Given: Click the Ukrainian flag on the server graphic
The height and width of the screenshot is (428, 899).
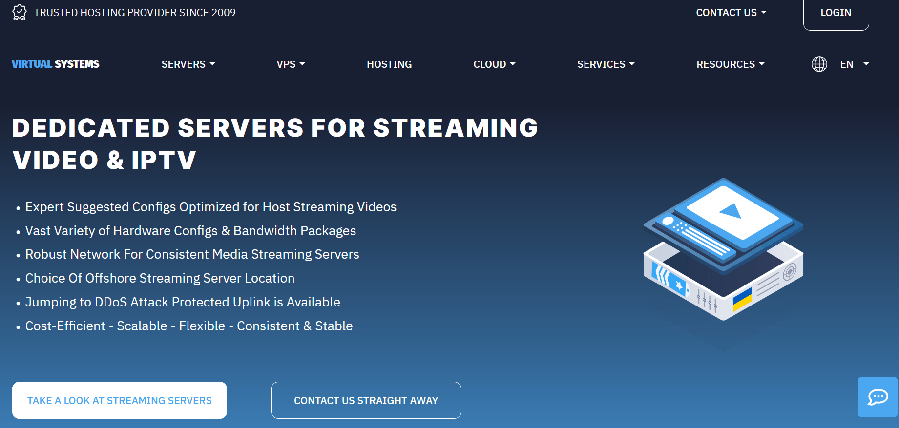Looking at the screenshot, I should point(742,299).
